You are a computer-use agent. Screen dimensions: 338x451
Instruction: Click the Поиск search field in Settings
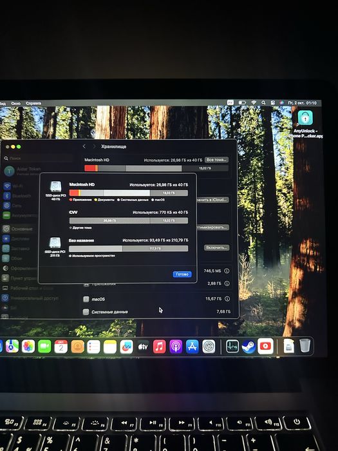tap(38, 158)
